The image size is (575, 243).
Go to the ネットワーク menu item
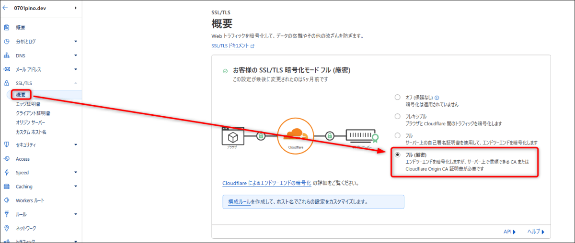point(26,228)
